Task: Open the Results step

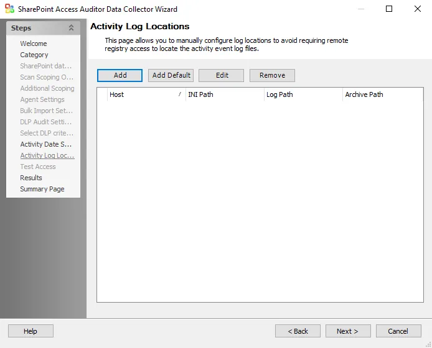Action: click(x=31, y=178)
